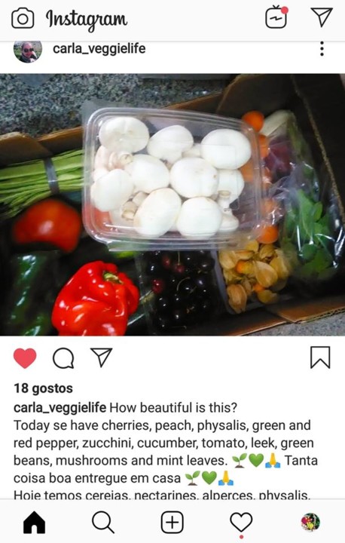Tap carla_veggielife username in post header
This screenshot has height=543, width=345.
[x=99, y=48]
